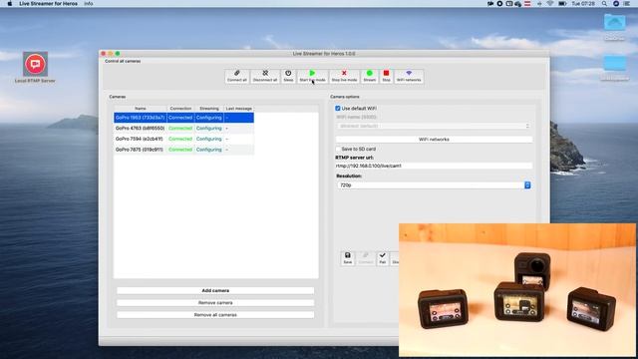
Task: Open Local RTMP Server desktop icon
Action: tap(36, 68)
